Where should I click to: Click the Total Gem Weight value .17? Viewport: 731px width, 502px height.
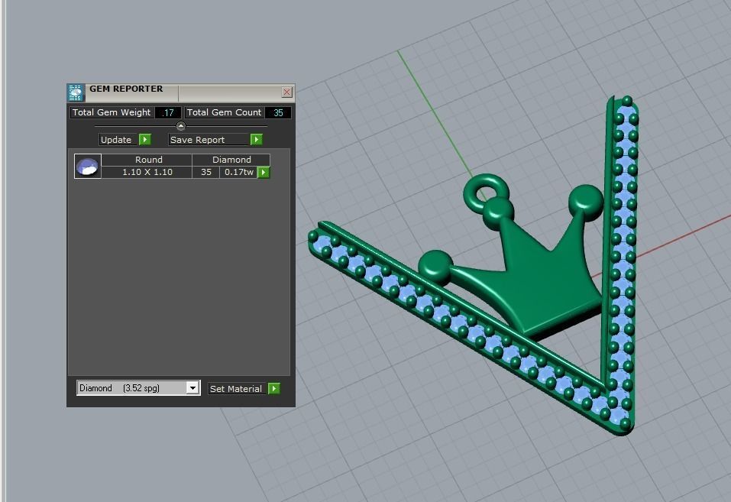[168, 112]
